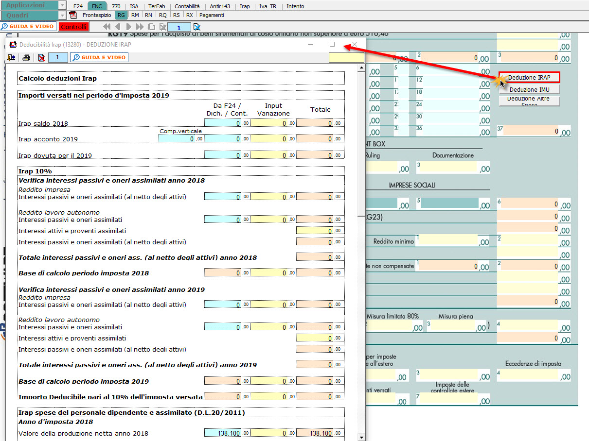Open the Intento tab
Image resolution: width=589 pixels, height=441 pixels.
[x=295, y=6]
